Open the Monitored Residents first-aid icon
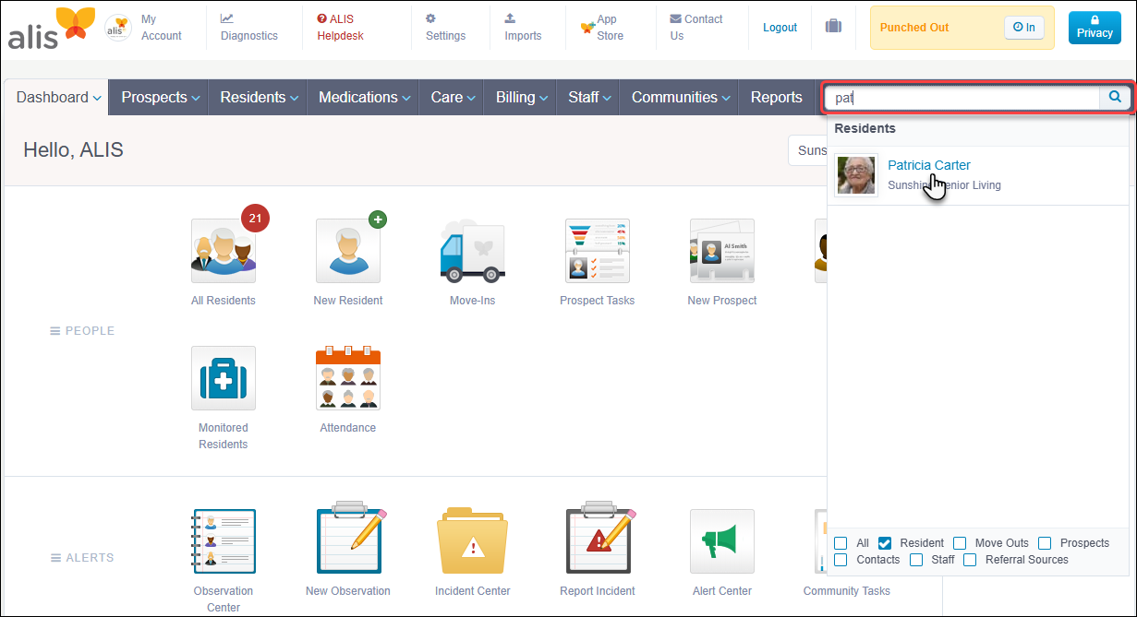 click(223, 377)
